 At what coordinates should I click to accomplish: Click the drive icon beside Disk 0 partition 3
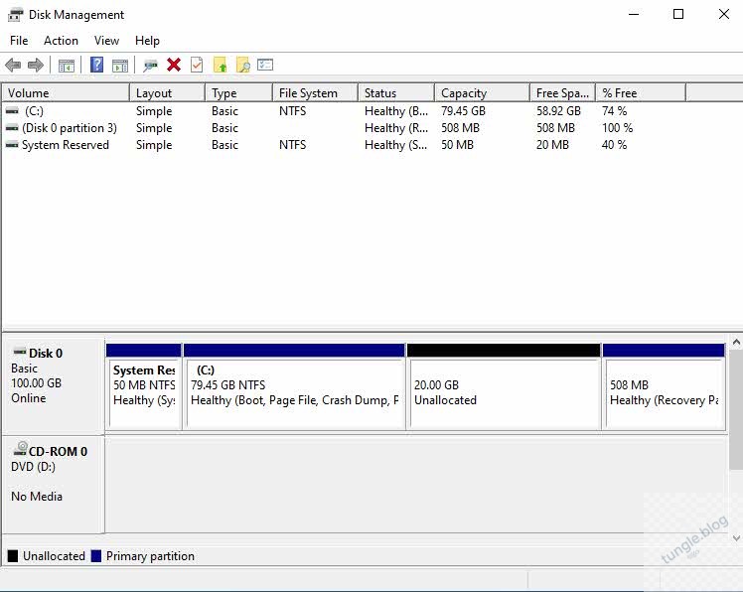coord(12,128)
